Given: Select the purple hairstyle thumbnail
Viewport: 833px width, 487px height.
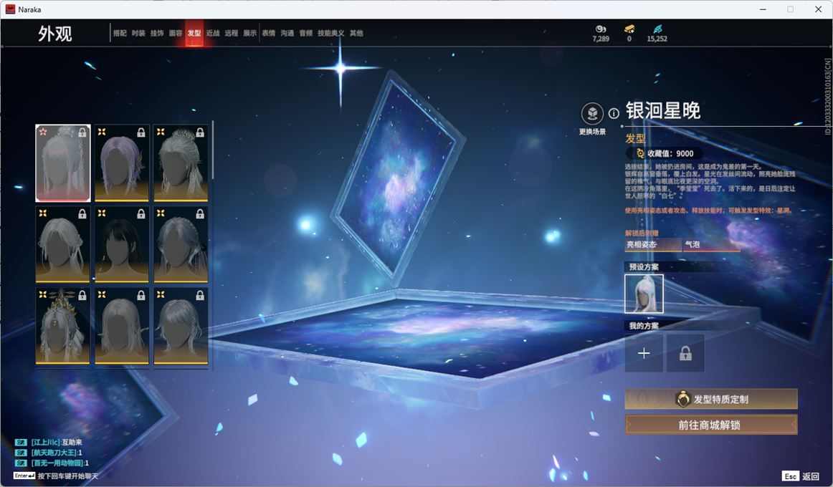Looking at the screenshot, I should (x=122, y=163).
